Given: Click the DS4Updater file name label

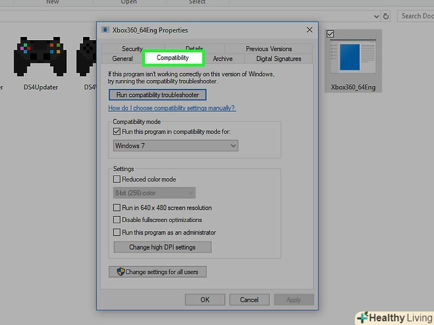Looking at the screenshot, I should [41, 87].
